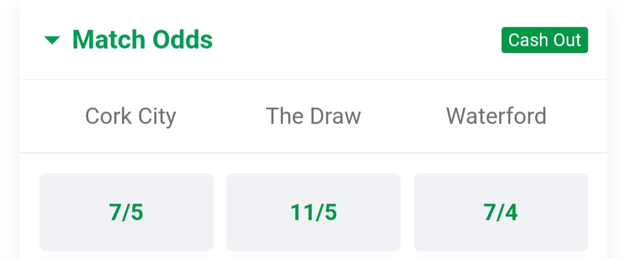Collapse the Match Odds section arrow
Image resolution: width=627 pixels, height=259 pixels.
52,40
